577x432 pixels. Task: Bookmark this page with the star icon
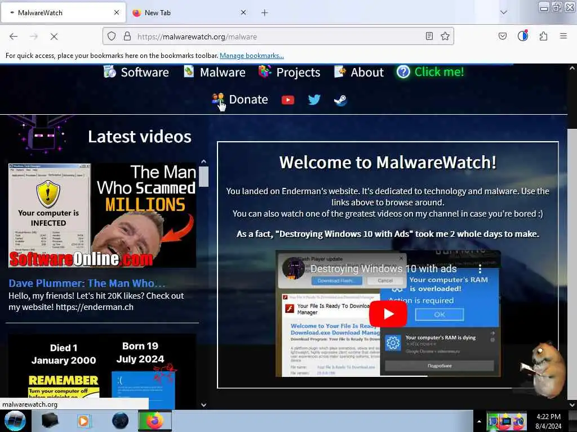[x=445, y=36]
